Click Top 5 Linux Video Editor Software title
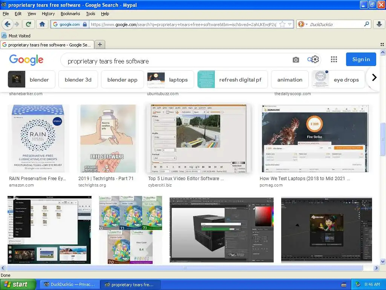The image size is (386, 290). point(186,178)
